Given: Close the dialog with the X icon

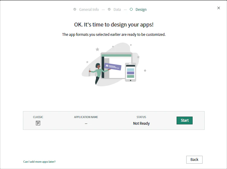Looking at the screenshot, I should pos(219,8).
